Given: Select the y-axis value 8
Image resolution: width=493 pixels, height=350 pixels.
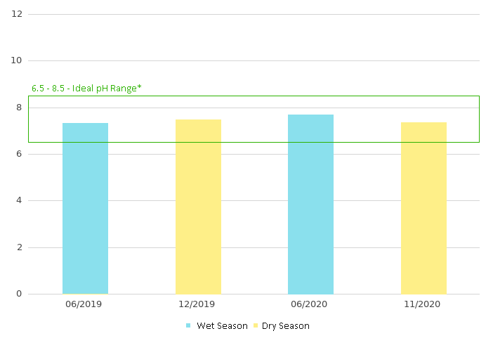Looking at the screenshot, I should [x=19, y=108].
